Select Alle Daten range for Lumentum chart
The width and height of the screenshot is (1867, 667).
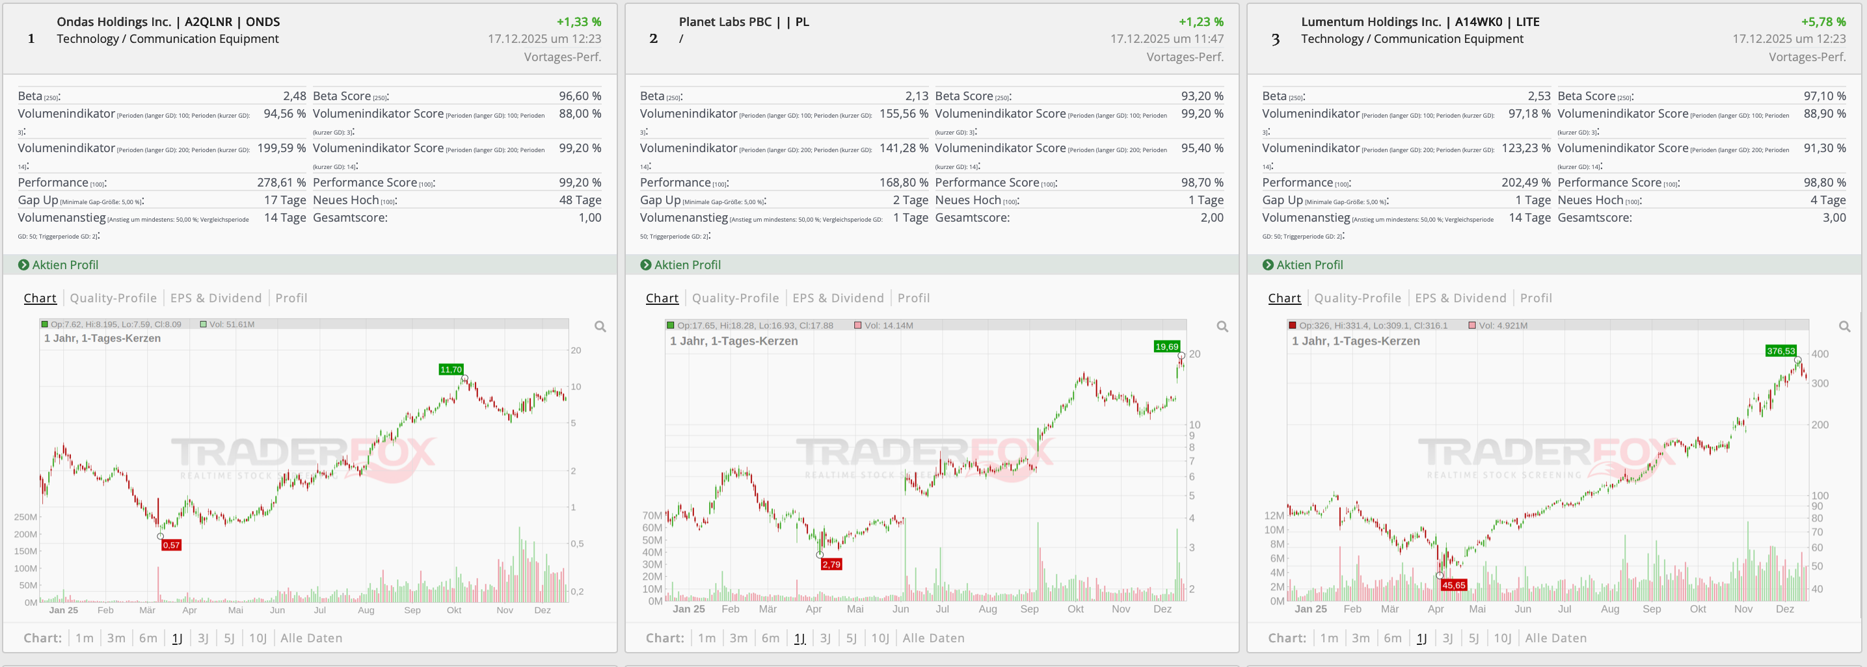(1555, 638)
